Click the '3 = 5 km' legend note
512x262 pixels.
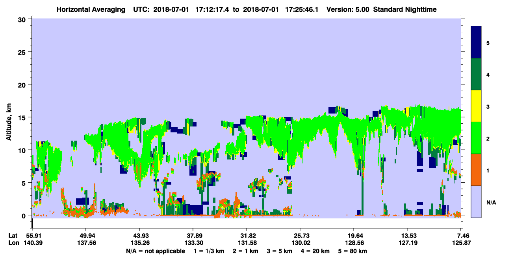pyautogui.click(x=280, y=251)
